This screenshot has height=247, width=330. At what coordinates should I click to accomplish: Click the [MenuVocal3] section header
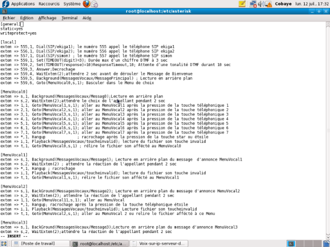click(x=14, y=222)
